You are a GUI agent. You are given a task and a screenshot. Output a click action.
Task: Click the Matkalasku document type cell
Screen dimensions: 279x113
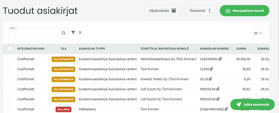point(87,109)
